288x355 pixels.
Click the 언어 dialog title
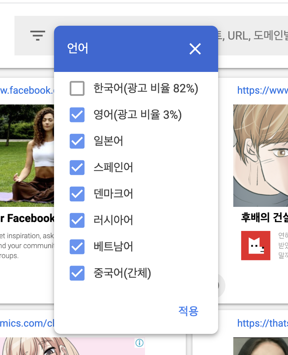point(77,48)
